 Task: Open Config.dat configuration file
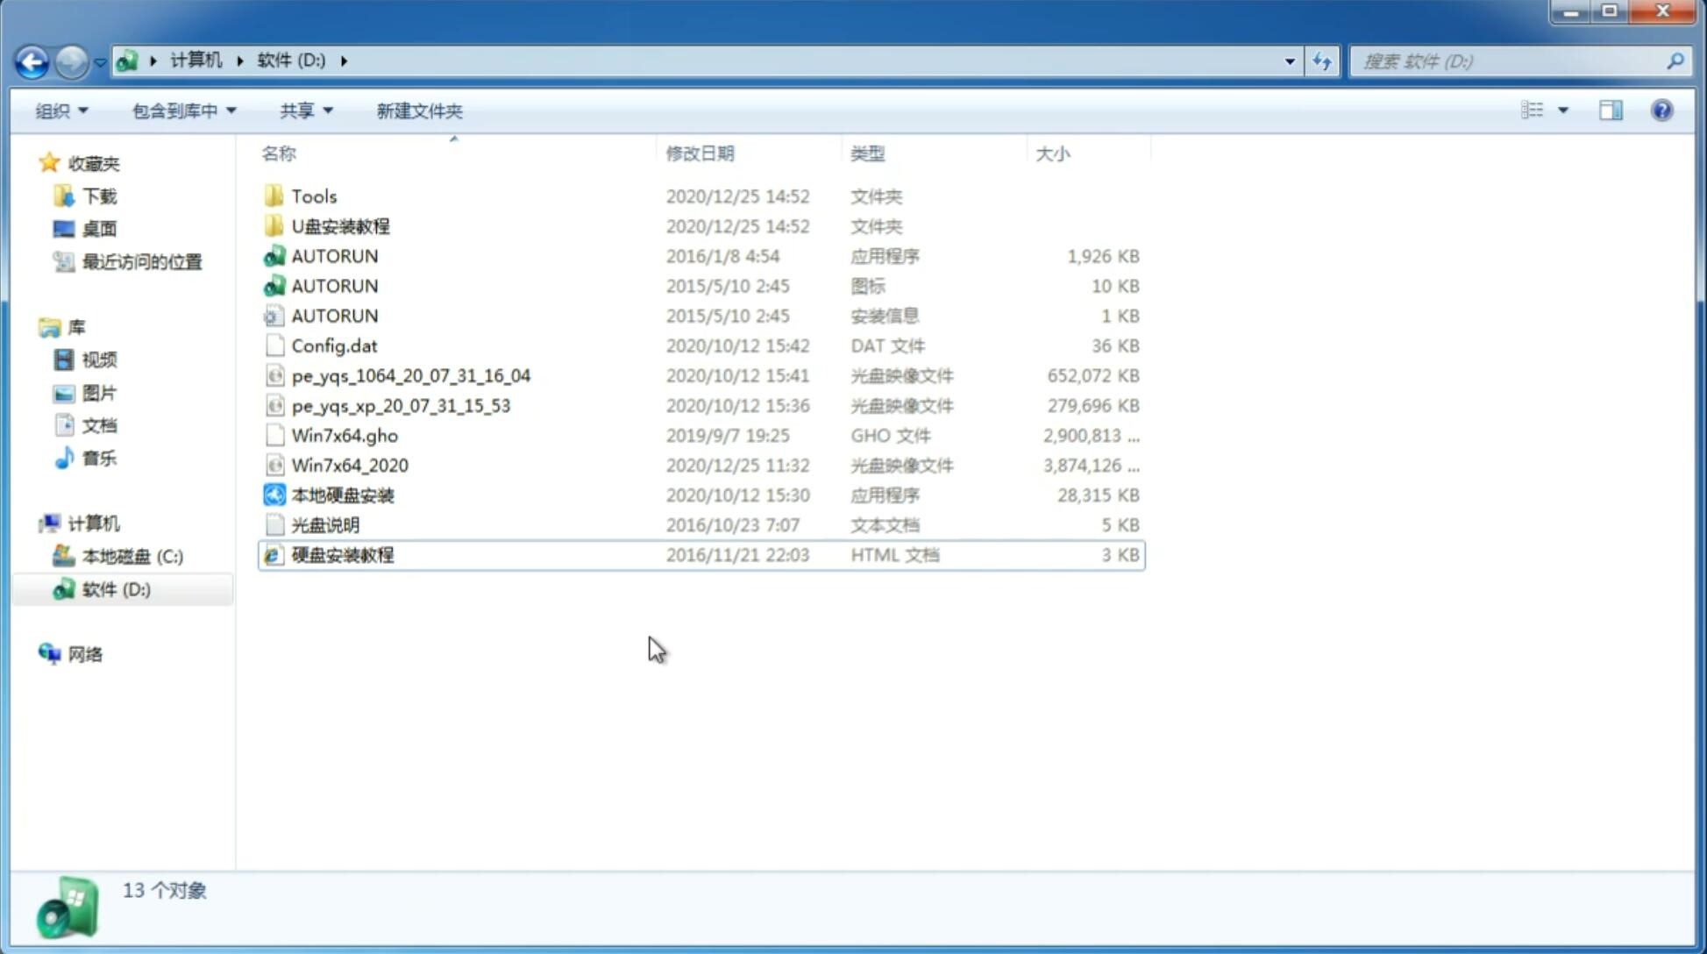pyautogui.click(x=335, y=345)
